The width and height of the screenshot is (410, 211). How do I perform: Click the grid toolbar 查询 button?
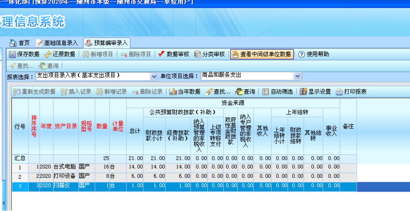click(245, 92)
